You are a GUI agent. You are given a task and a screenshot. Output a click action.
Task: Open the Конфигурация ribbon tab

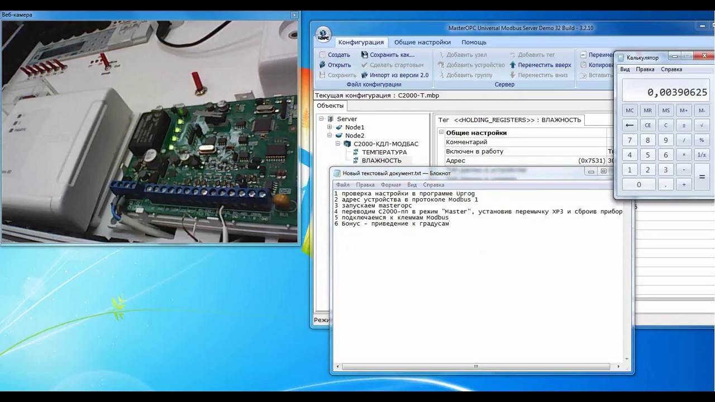tap(361, 42)
